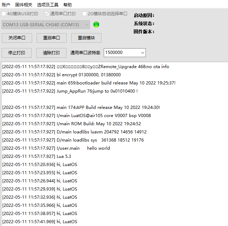The width and height of the screenshot is (228, 226).
Task: Expand the baud rate 1500000 dropdown
Action: [x=142, y=53]
